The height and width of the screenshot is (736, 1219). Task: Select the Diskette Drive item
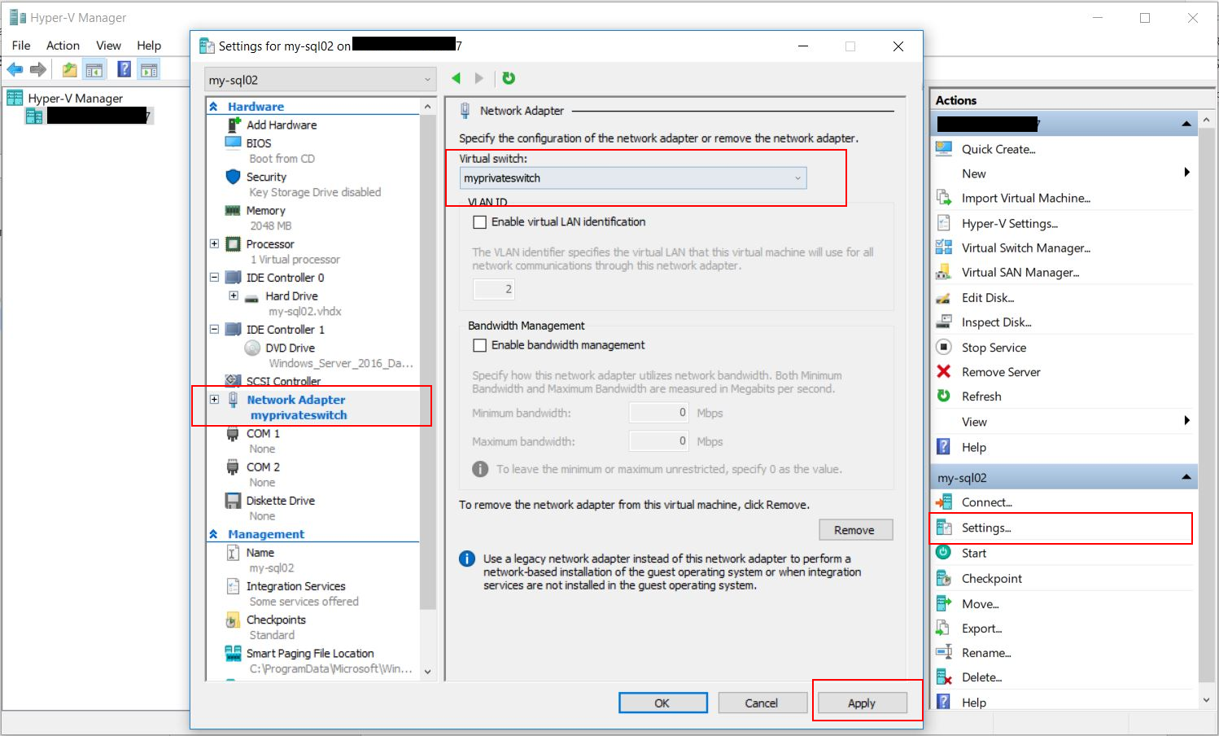tap(280, 501)
